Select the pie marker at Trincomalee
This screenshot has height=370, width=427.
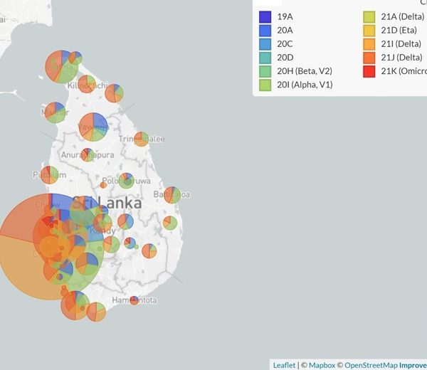tap(142, 139)
